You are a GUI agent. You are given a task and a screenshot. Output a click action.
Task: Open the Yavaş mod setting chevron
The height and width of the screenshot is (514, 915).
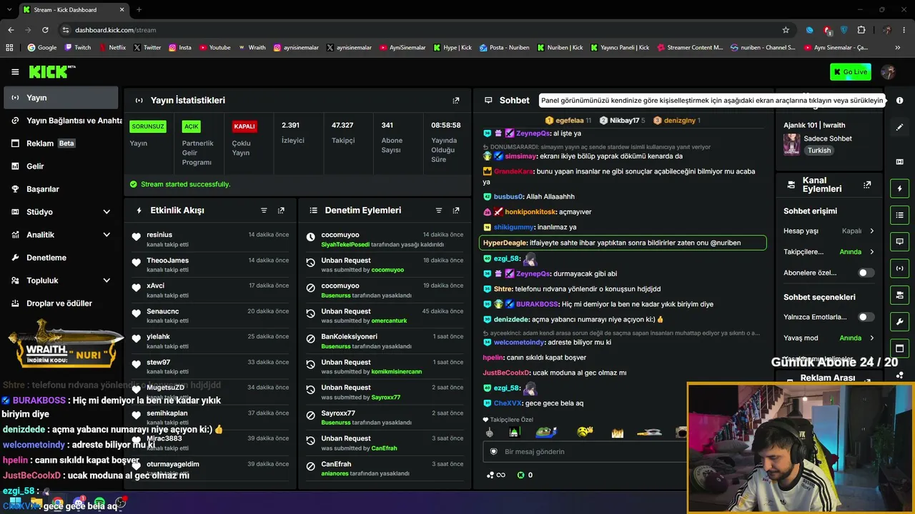[871, 338]
